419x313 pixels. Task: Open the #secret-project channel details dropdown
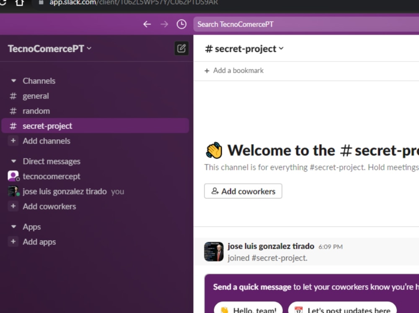244,49
